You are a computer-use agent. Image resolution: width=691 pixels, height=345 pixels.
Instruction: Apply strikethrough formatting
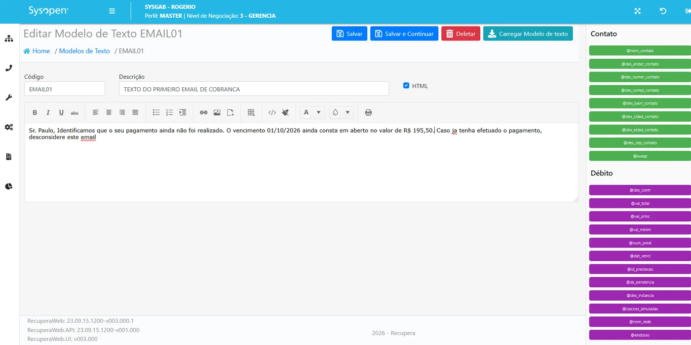point(75,113)
